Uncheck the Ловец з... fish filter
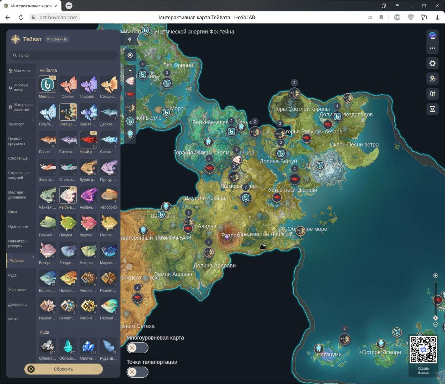This screenshot has width=445, height=384. pos(68,112)
